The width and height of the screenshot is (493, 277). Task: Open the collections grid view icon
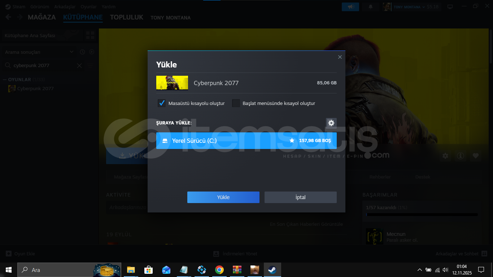tap(90, 35)
